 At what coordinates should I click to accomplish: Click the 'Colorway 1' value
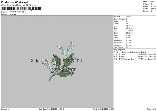(14, 14)
